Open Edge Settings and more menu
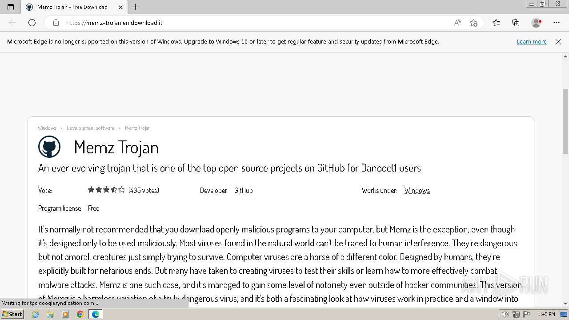 (x=557, y=23)
